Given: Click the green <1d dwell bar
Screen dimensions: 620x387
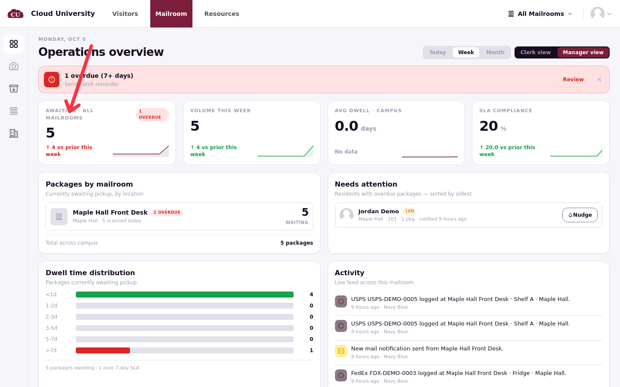Looking at the screenshot, I should click(x=185, y=295).
